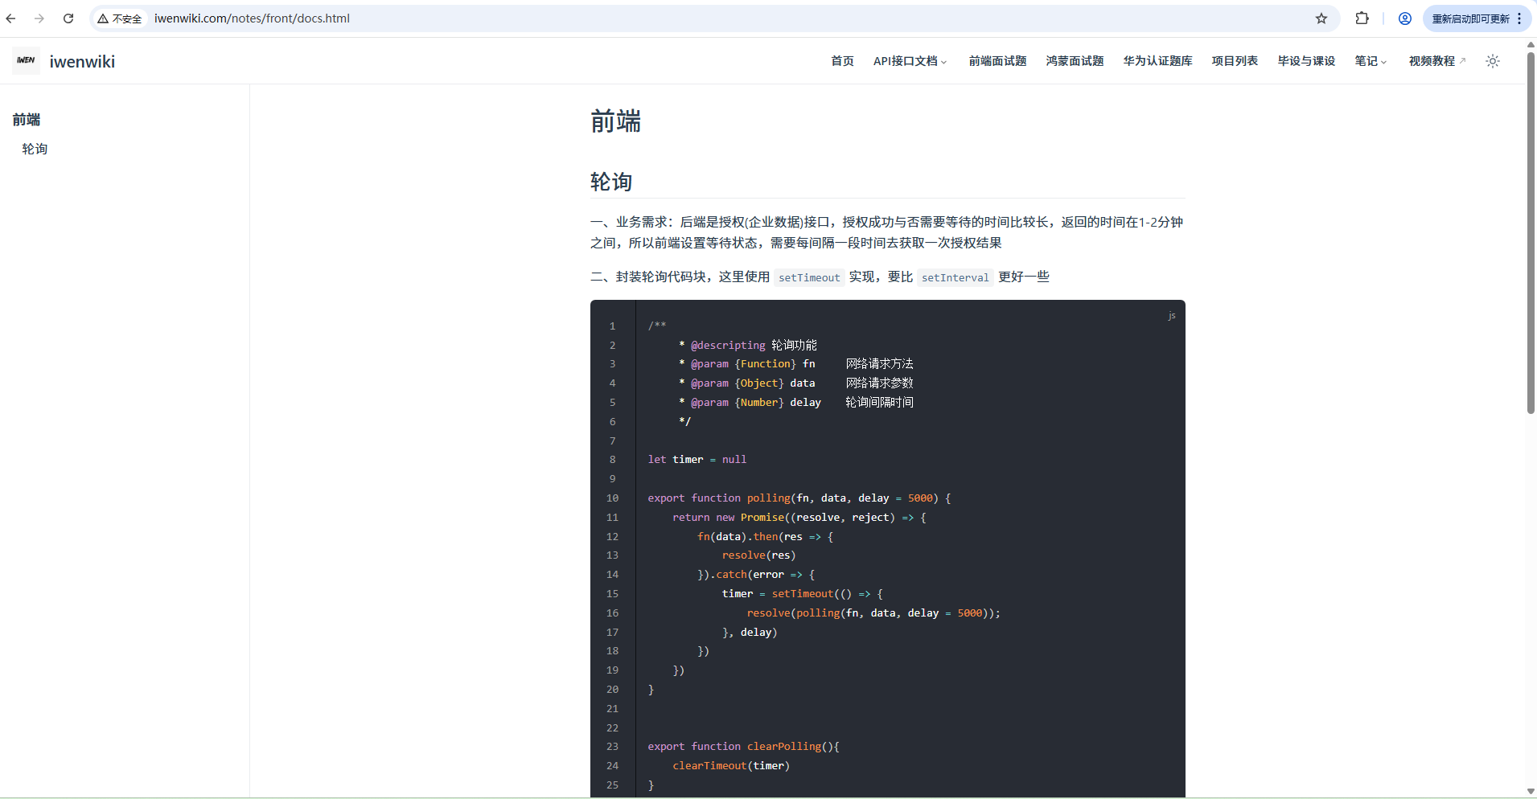Open 项目列表 navigation item
Image resolution: width=1537 pixels, height=799 pixels.
coord(1235,61)
